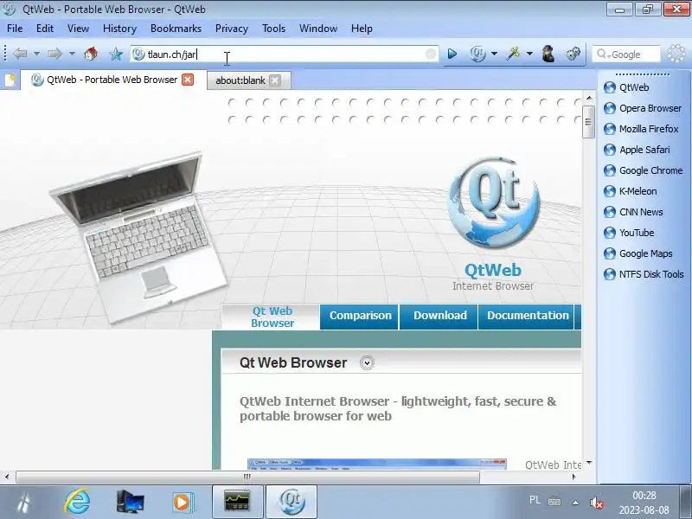Click the magic wand tool icon
This screenshot has width=692, height=519.
pyautogui.click(x=513, y=54)
